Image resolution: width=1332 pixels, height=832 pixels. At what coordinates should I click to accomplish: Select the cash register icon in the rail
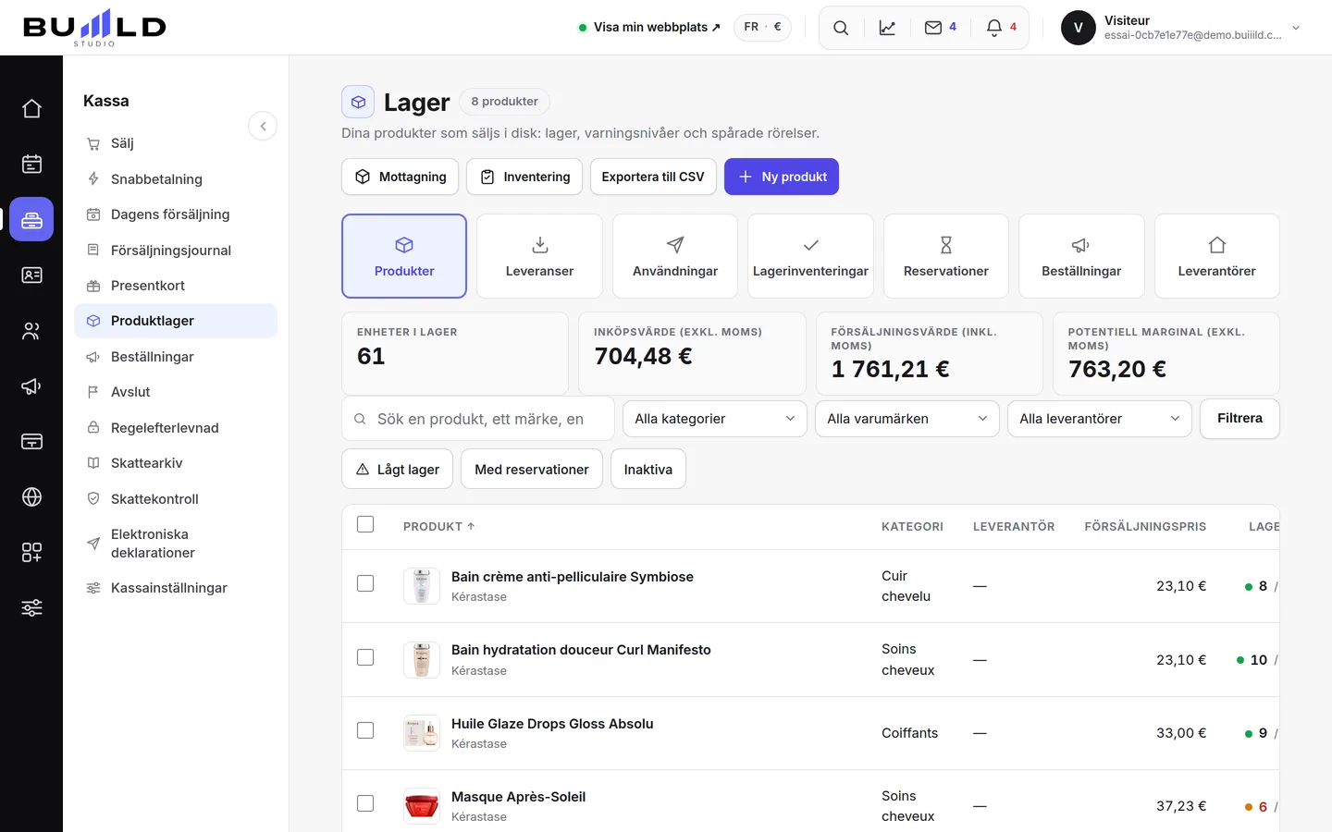(x=31, y=220)
